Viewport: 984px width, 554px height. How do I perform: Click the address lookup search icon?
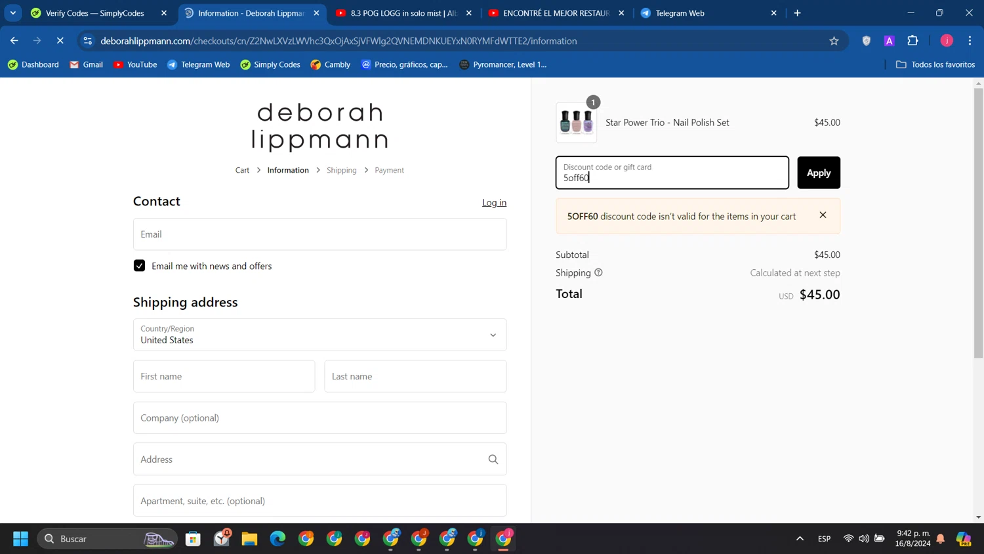coord(493,459)
